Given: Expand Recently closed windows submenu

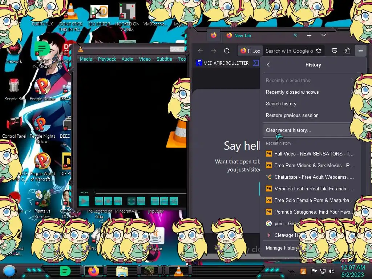Looking at the screenshot, I should (308, 92).
